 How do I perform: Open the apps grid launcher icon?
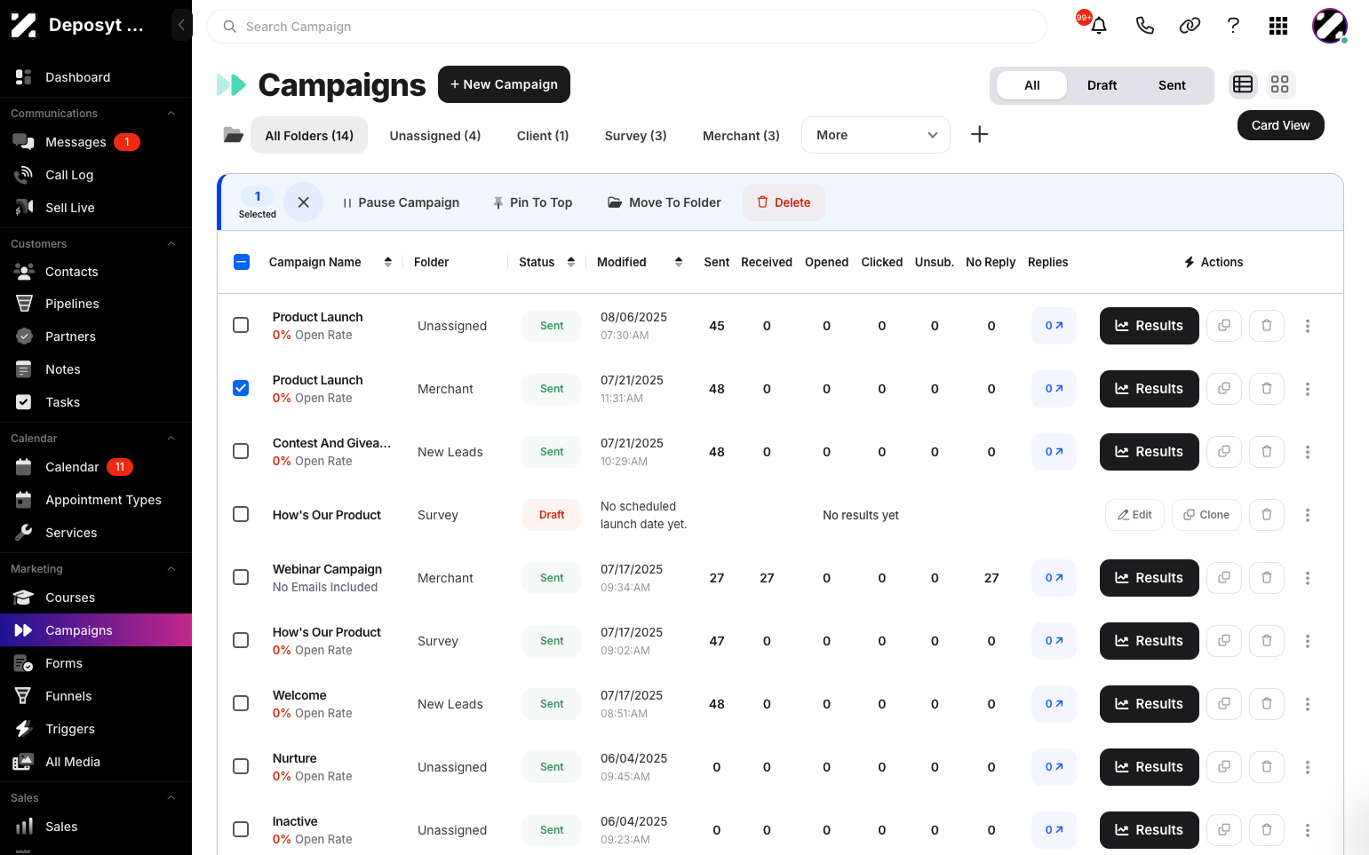1278,26
